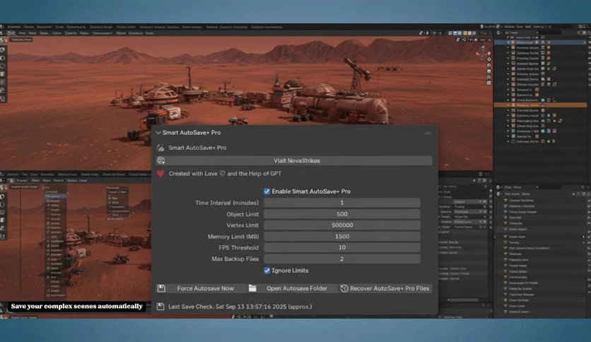Click the half-filled circle tool in the upper viewport toolbar
This screenshot has height=342, width=591.
click(3, 58)
